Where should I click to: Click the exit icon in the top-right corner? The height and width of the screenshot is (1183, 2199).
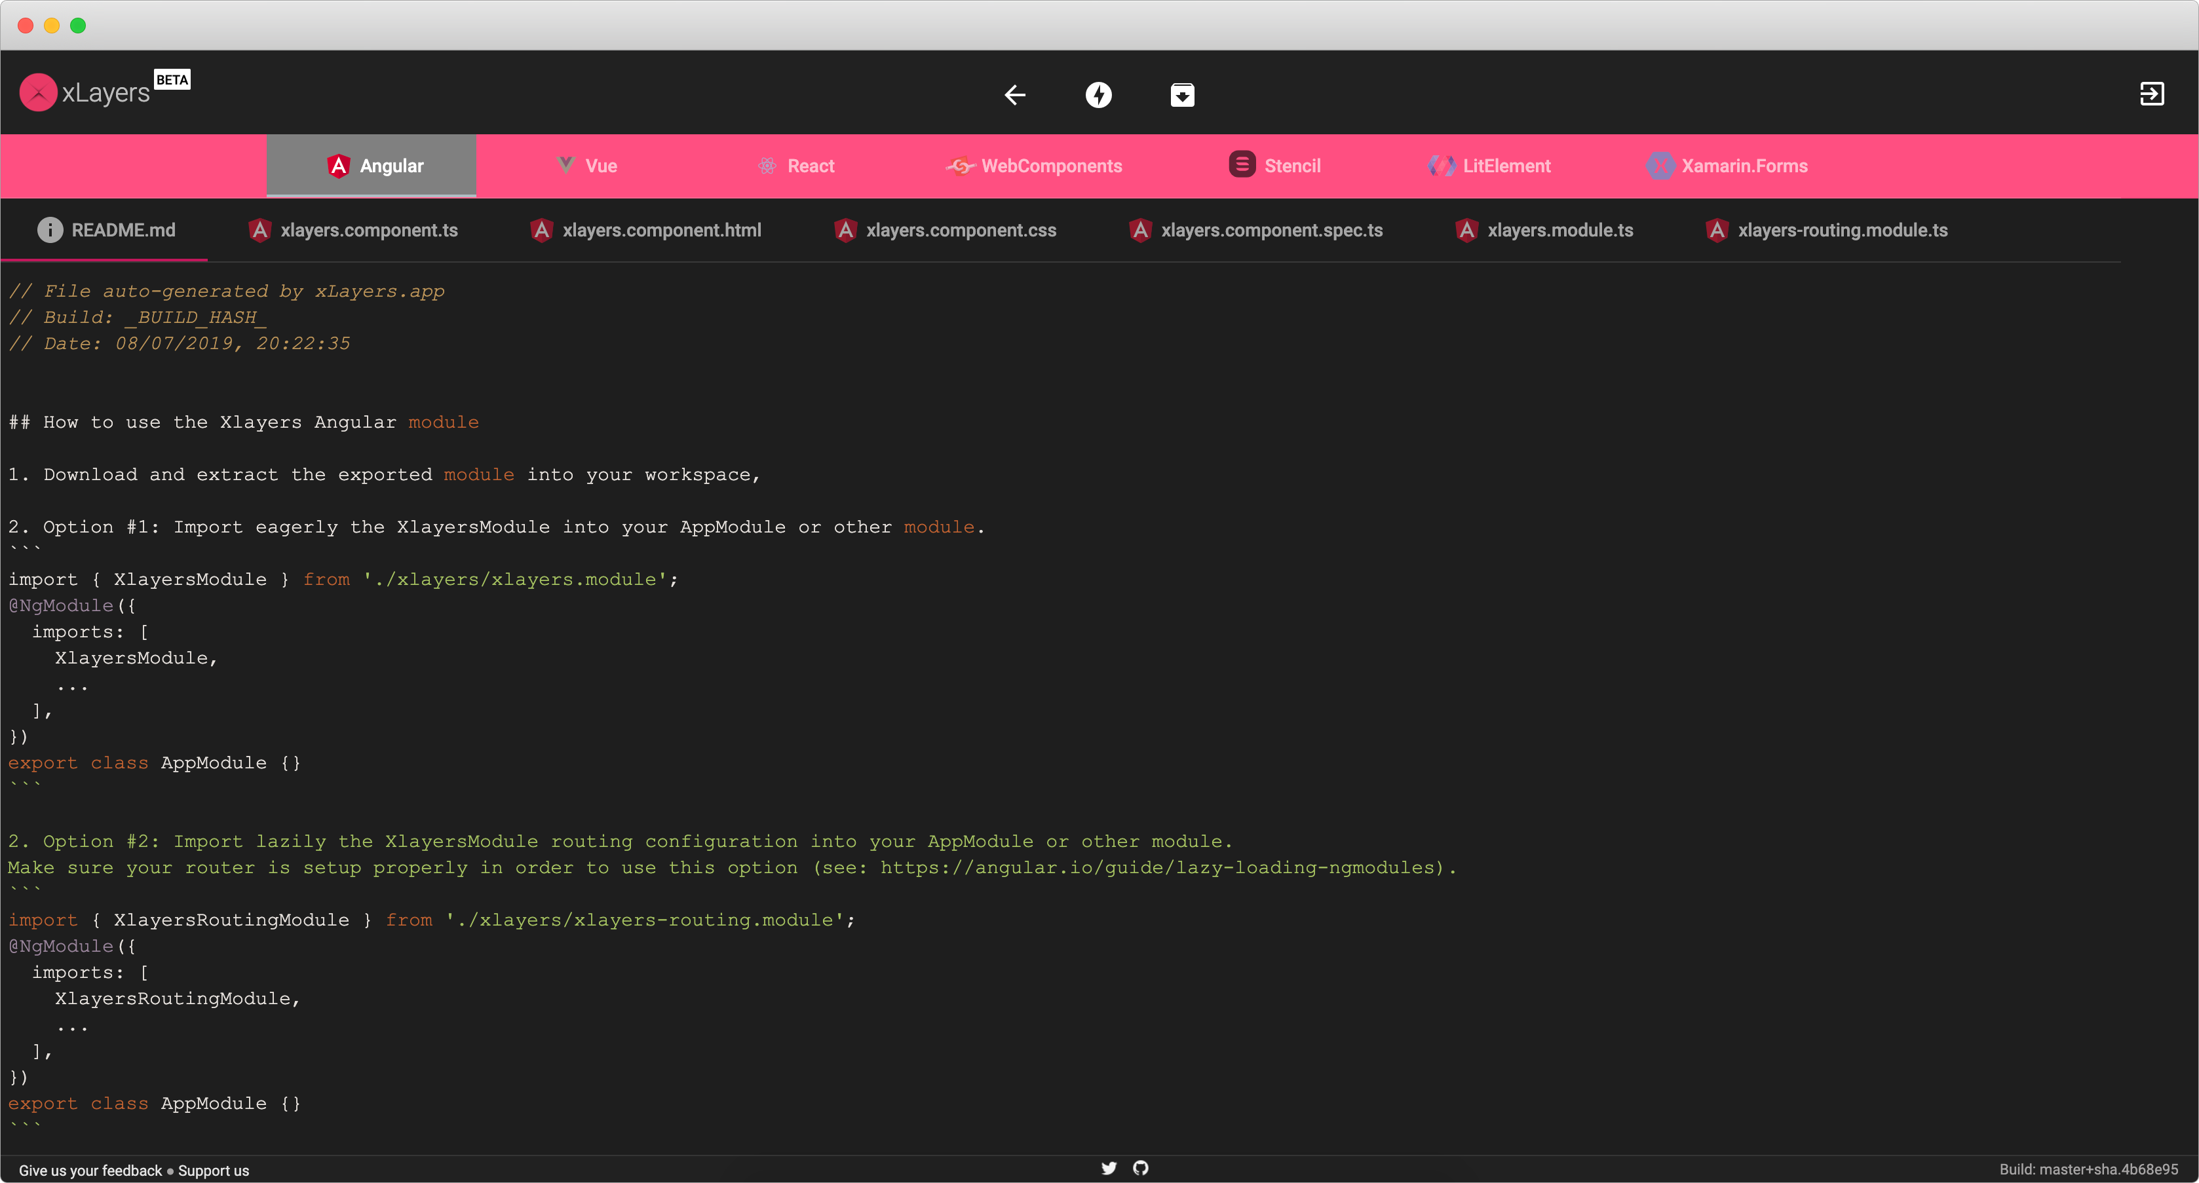coord(2151,93)
